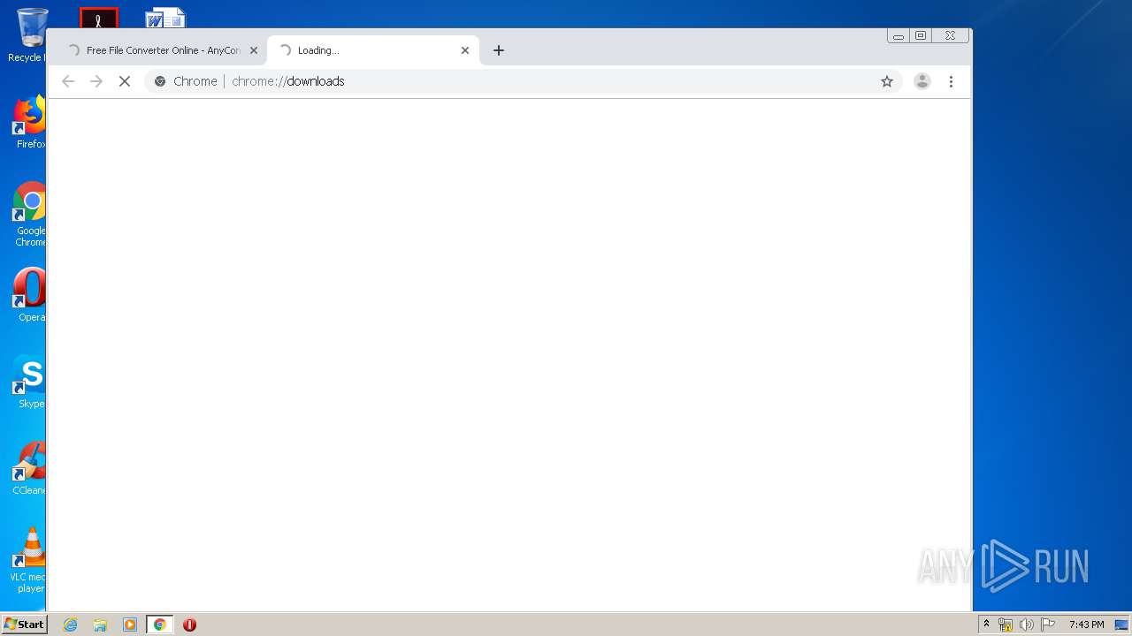The width and height of the screenshot is (1132, 636).
Task: Select the Skype desktop shortcut
Action: 29,382
